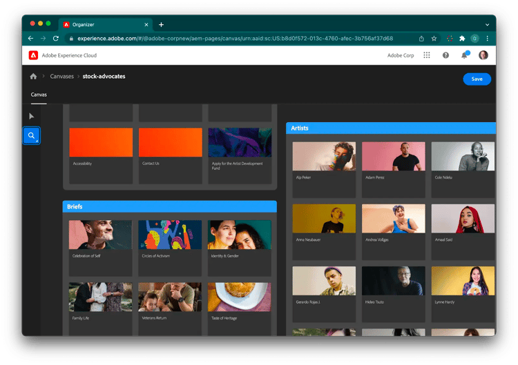Image resolution: width=518 pixels, height=365 pixels.
Task: View site info lock icon
Action: click(71, 39)
